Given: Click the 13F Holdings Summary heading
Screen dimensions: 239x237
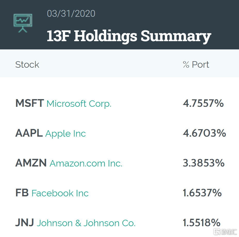Looking at the screenshot, I should pyautogui.click(x=129, y=36).
